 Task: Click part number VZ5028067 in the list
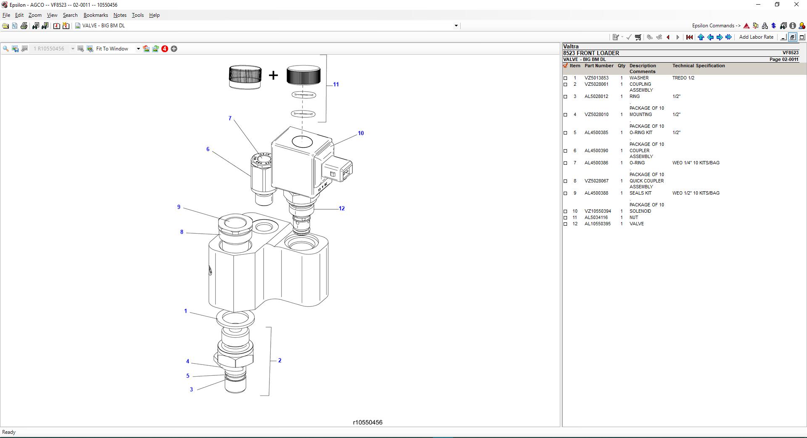pyautogui.click(x=596, y=181)
